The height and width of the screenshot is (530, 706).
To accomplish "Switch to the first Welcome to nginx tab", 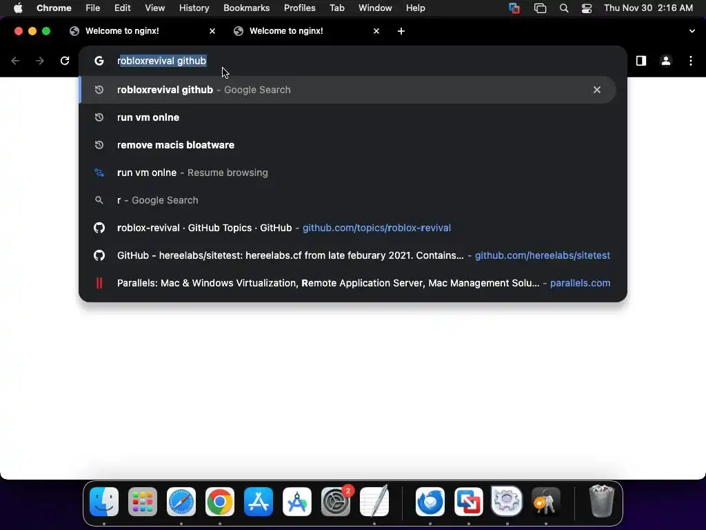I will pyautogui.click(x=142, y=31).
